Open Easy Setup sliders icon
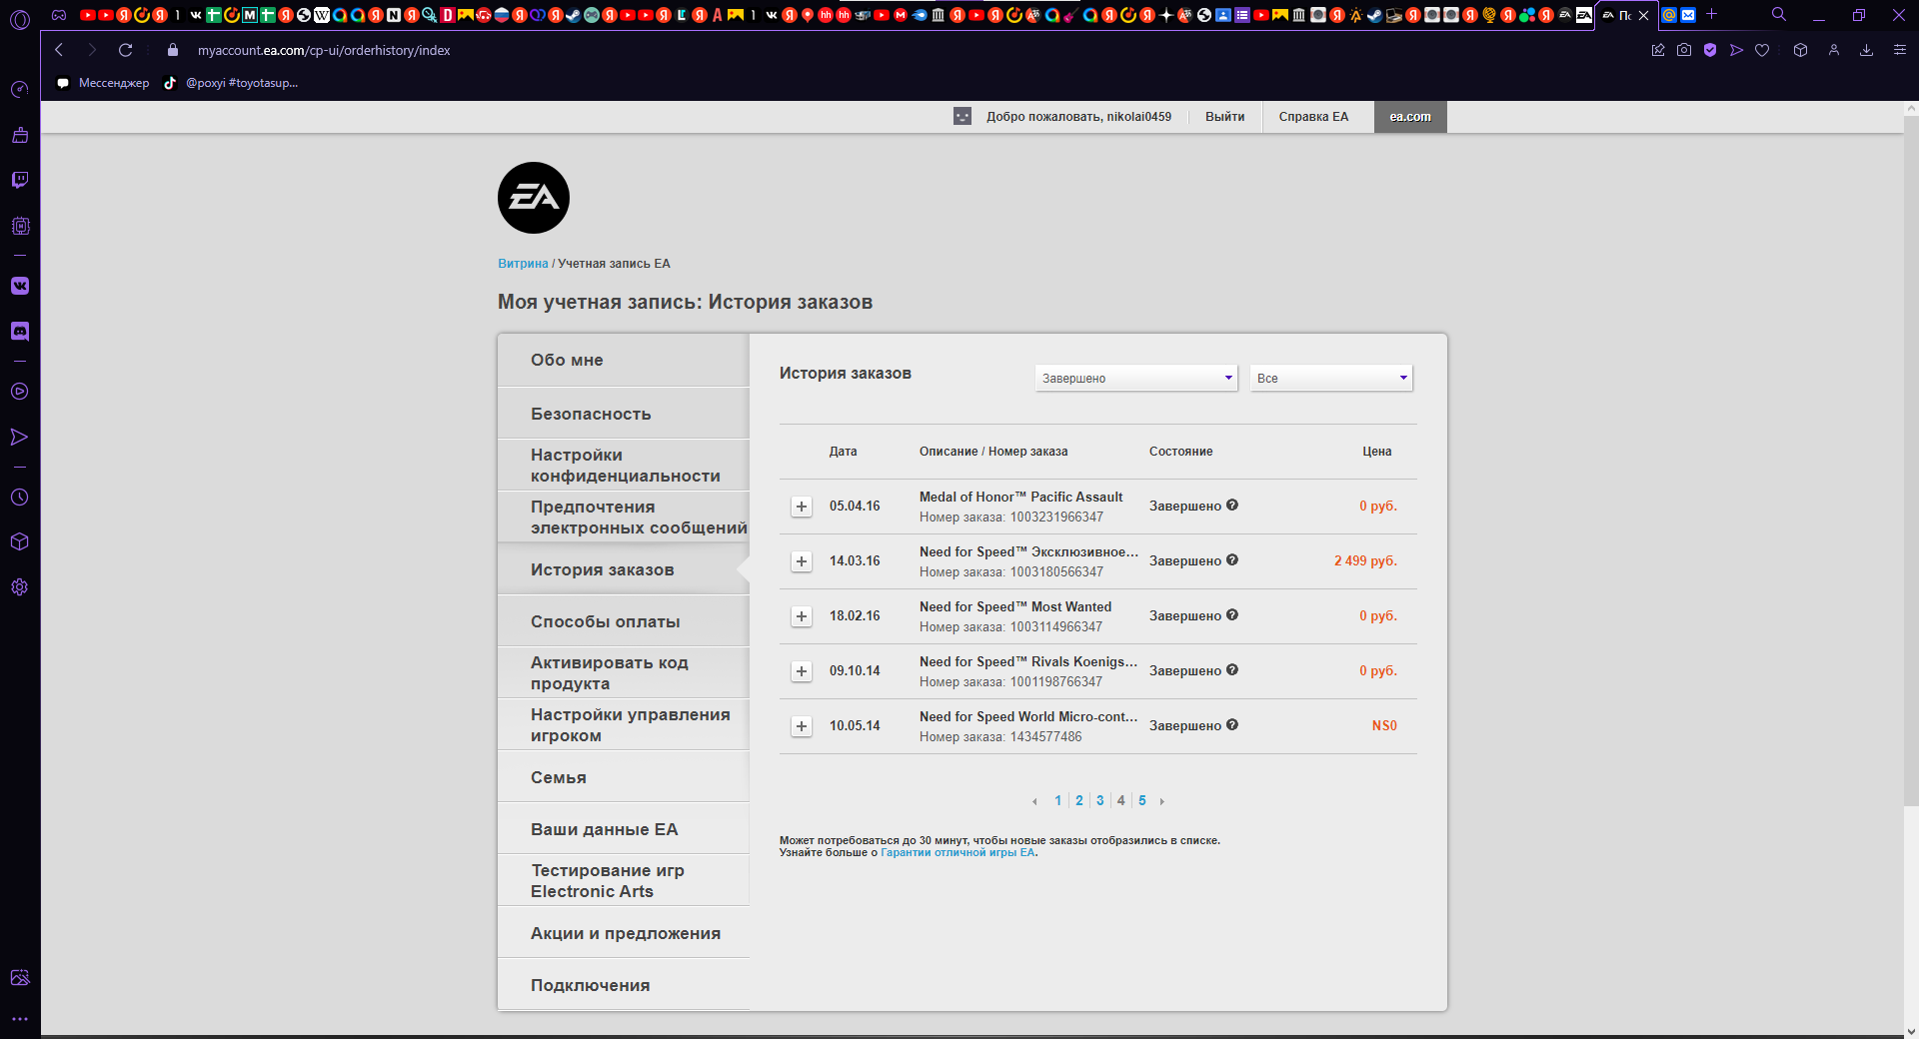This screenshot has width=1919, height=1039. 1900,50
